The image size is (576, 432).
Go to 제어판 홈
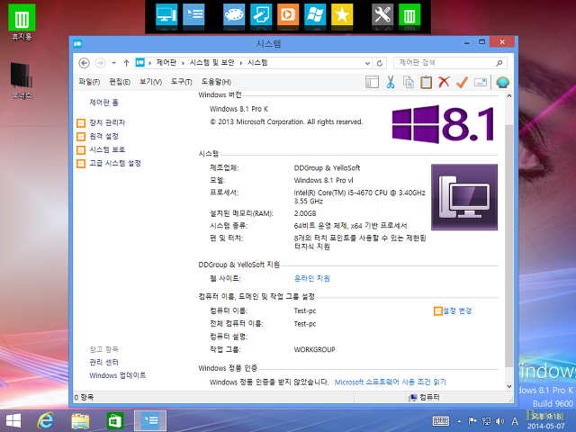104,103
